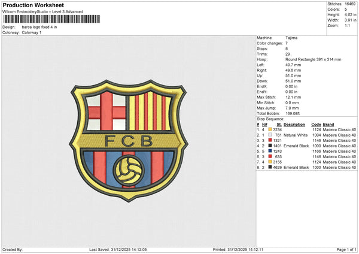Click the barcode under the worksheet title

[x=51, y=20]
